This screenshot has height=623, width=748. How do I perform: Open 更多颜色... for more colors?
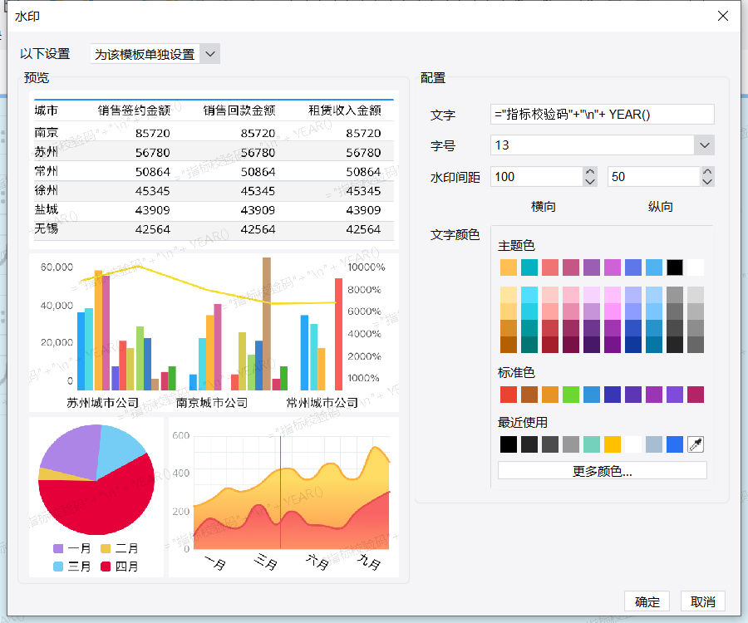coord(602,471)
